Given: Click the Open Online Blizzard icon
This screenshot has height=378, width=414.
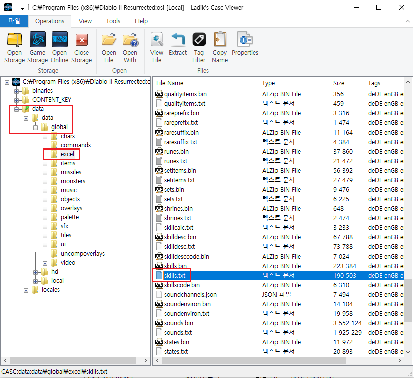Looking at the screenshot, I should click(60, 40).
